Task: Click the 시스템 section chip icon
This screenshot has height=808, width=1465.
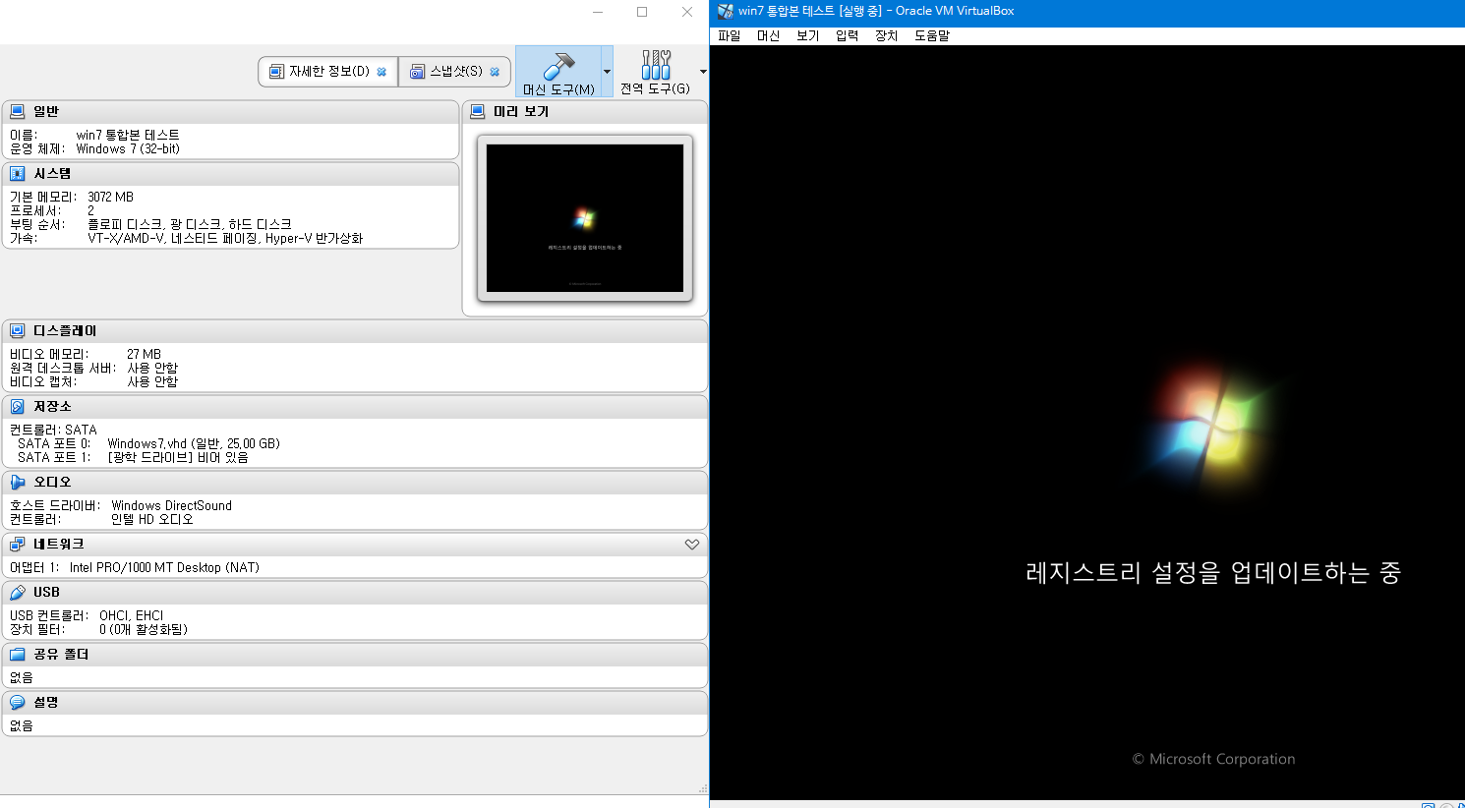Action: coord(18,173)
